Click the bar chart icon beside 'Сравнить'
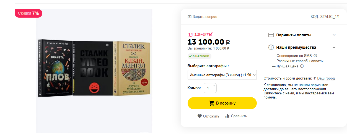The width and height of the screenshot is (347, 134). coord(227,116)
